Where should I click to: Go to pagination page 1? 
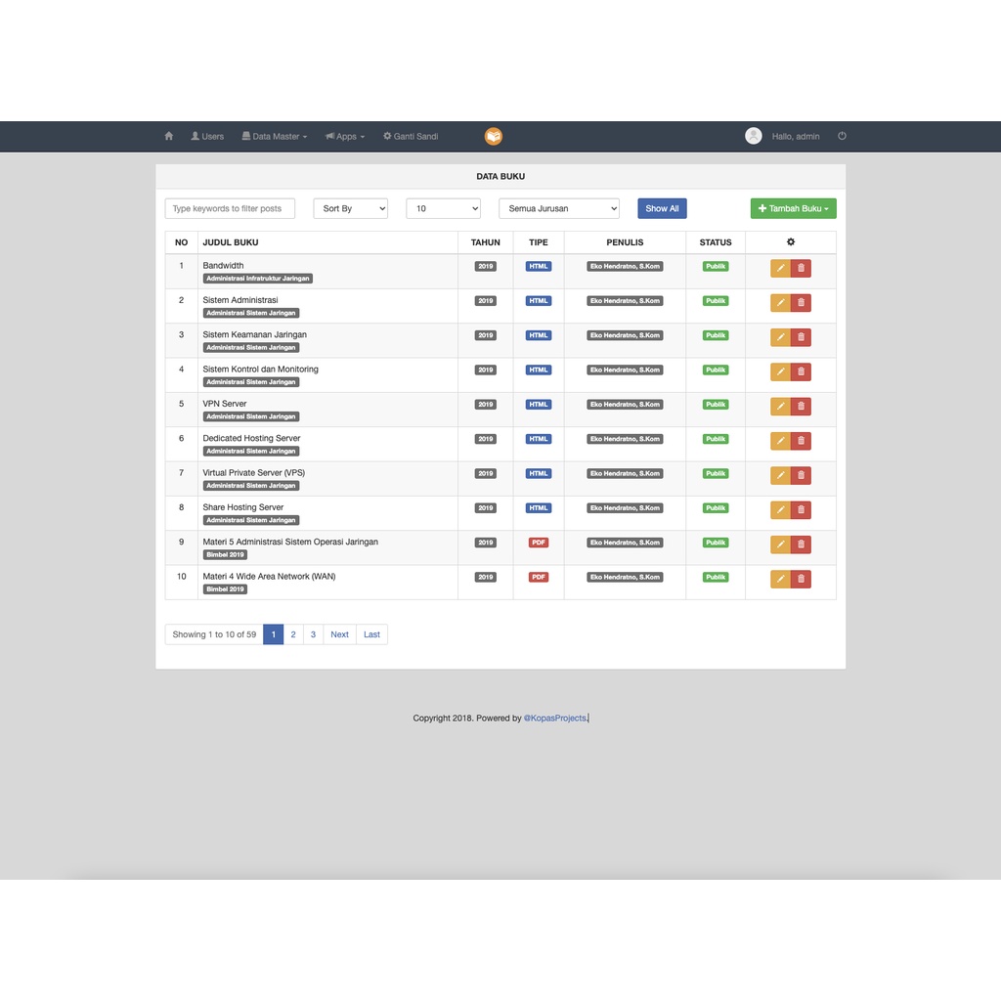[x=274, y=634]
